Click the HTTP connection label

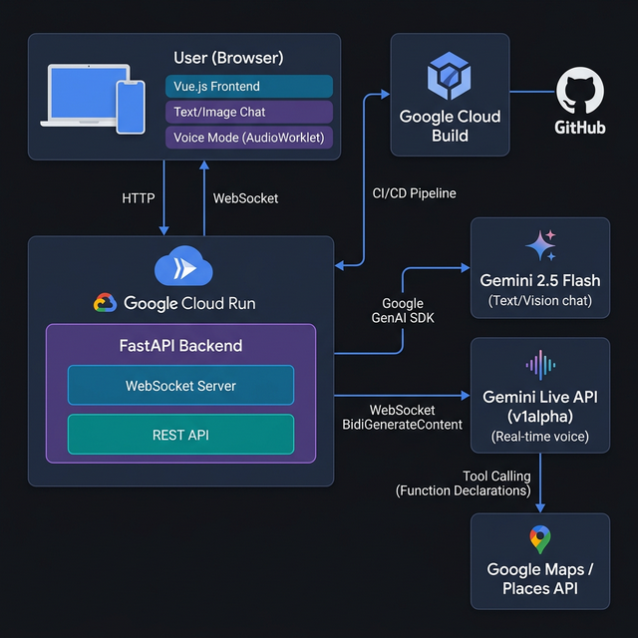tap(139, 198)
